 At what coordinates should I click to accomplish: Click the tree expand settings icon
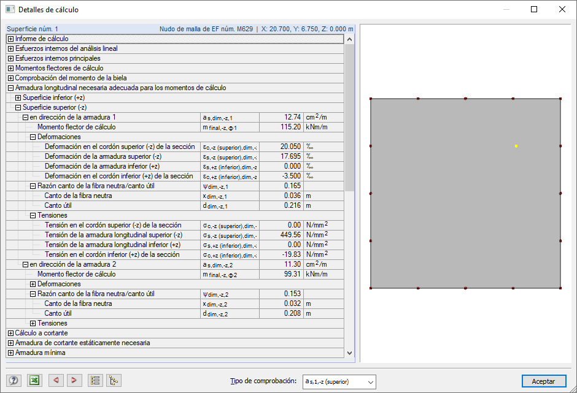(x=114, y=381)
